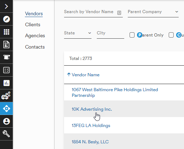Image resolution: width=184 pixels, height=149 pixels.
Task: Expand the State dropdown
Action: click(78, 33)
